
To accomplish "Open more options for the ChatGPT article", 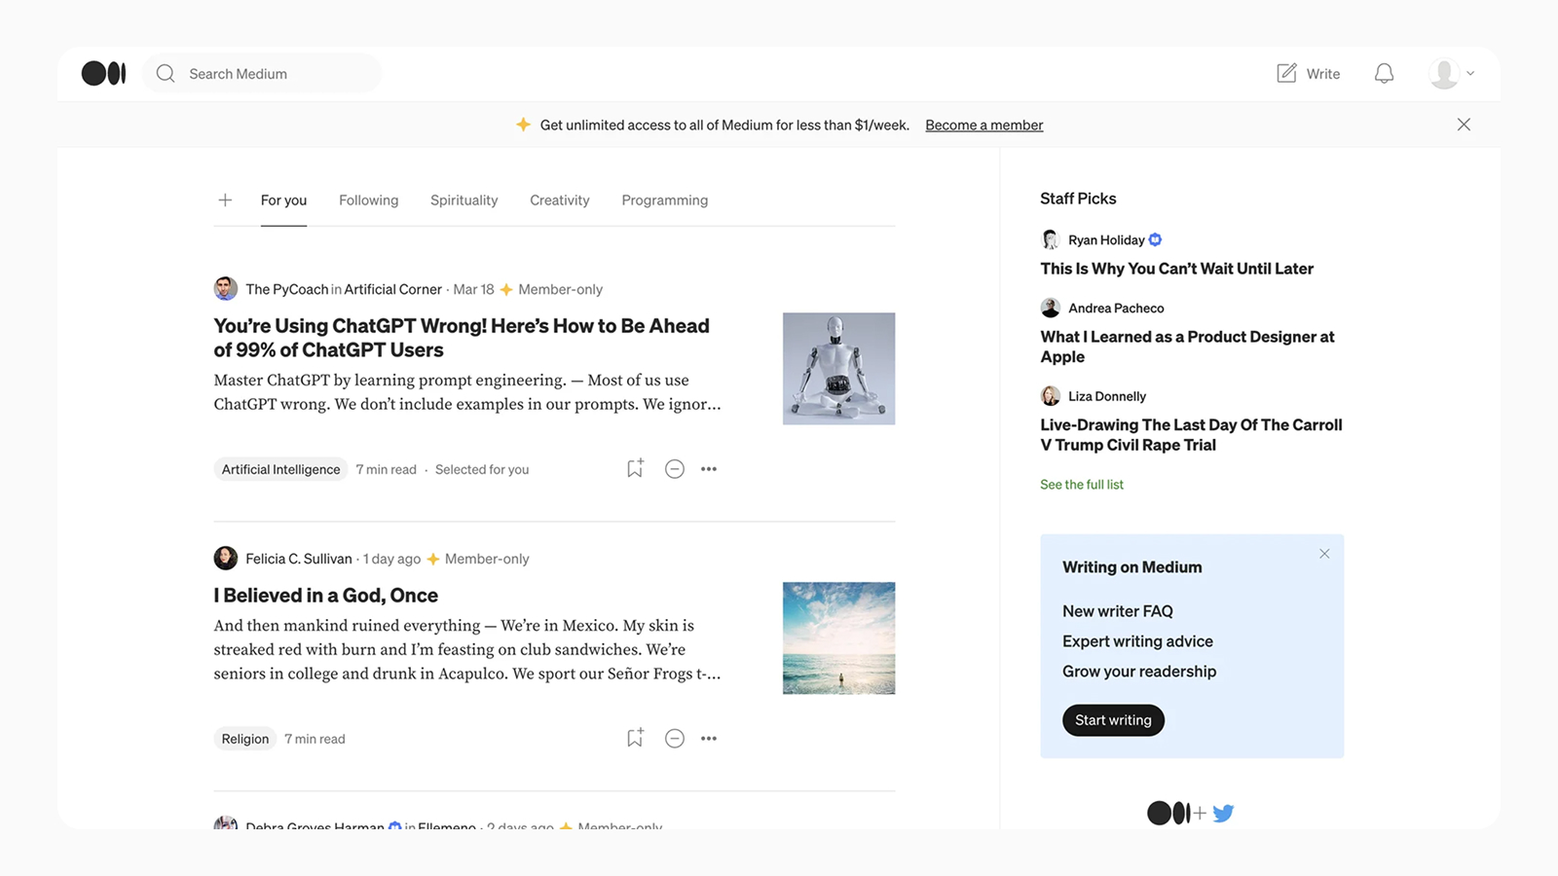I will click(708, 468).
